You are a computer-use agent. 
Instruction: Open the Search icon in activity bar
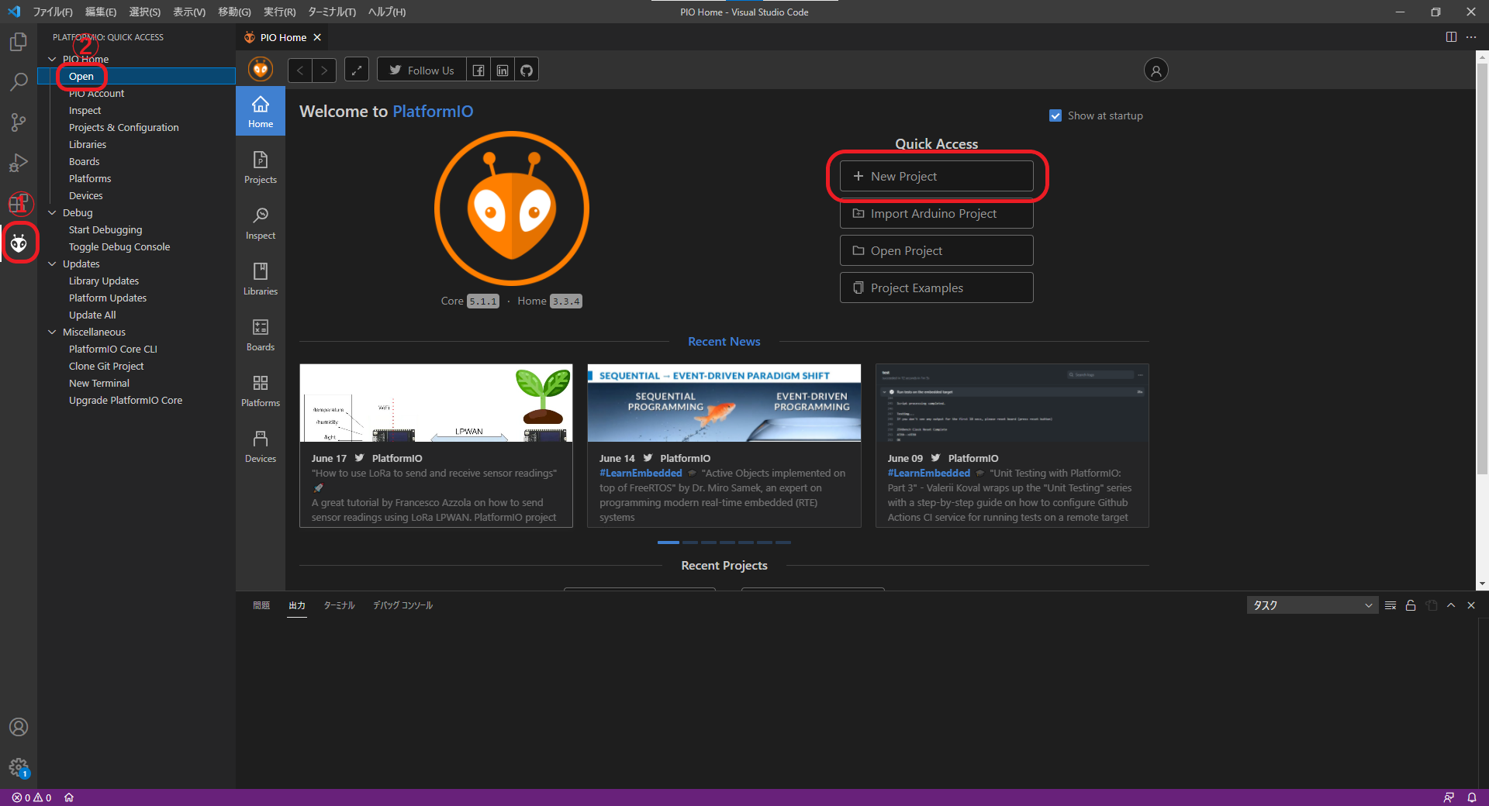[19, 81]
